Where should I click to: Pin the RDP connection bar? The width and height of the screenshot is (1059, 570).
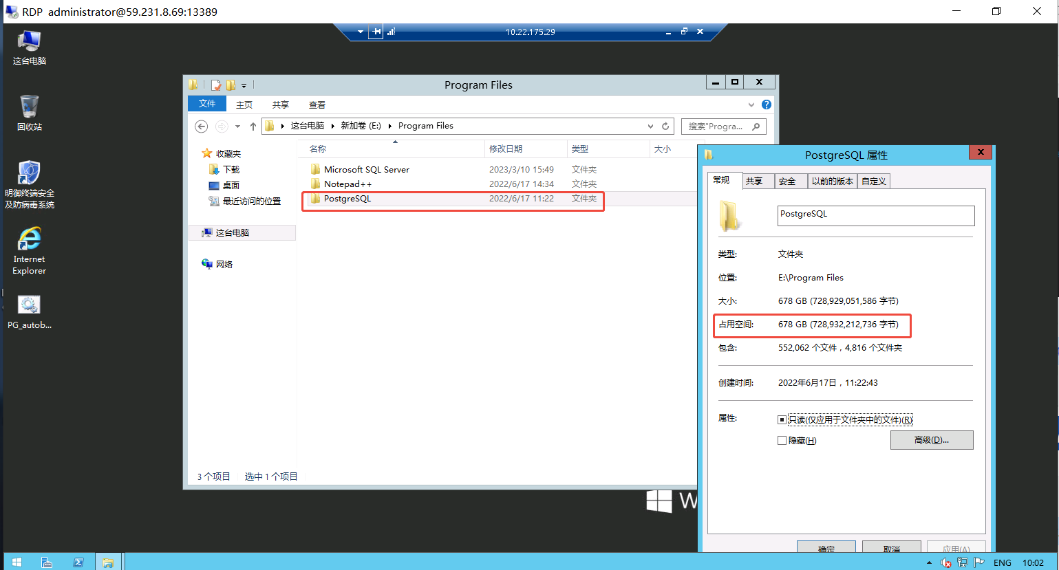click(376, 32)
